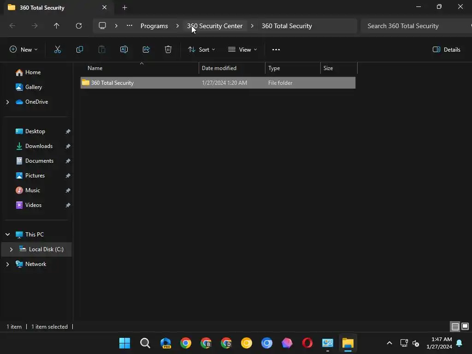Click the muted volume tray icon

click(x=416, y=343)
